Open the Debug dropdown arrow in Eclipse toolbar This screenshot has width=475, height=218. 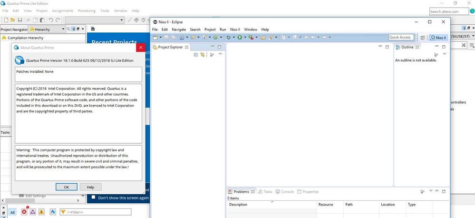click(233, 37)
